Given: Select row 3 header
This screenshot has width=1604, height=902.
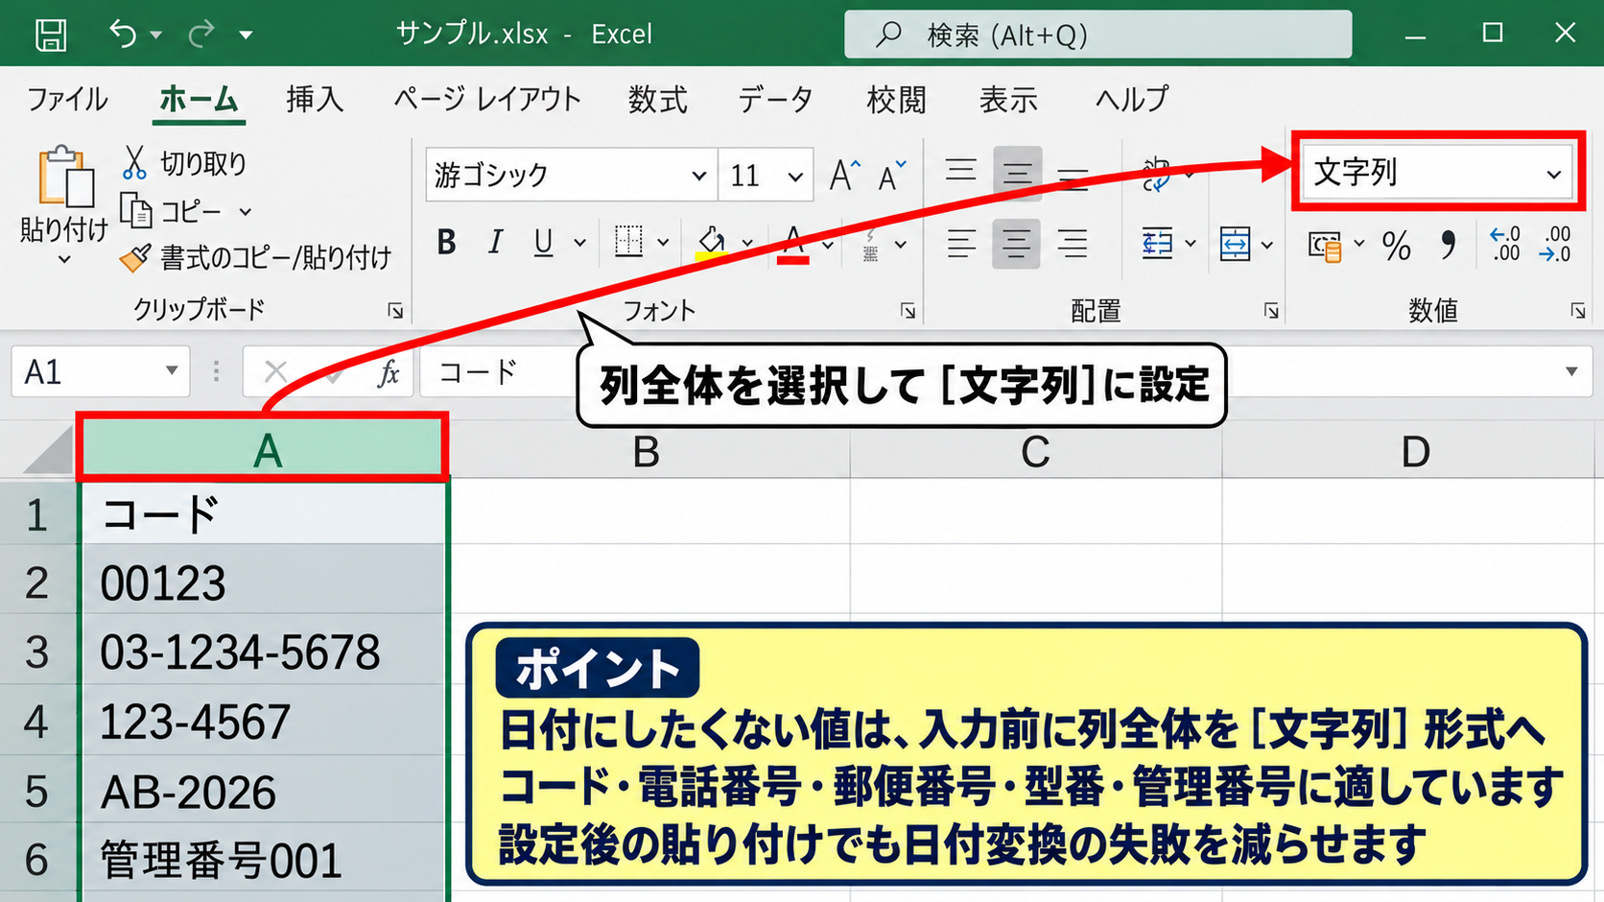Looking at the screenshot, I should [x=37, y=652].
